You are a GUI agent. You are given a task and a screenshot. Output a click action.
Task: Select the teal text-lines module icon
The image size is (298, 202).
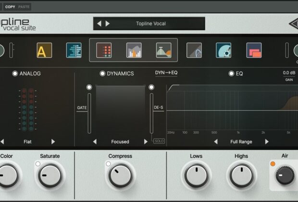[74, 50]
